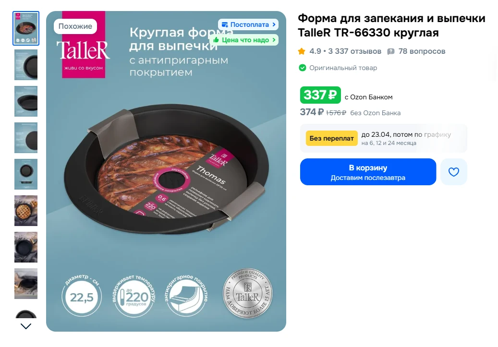
Task: Select the second thumbnail of pan side
Action: coord(26,65)
